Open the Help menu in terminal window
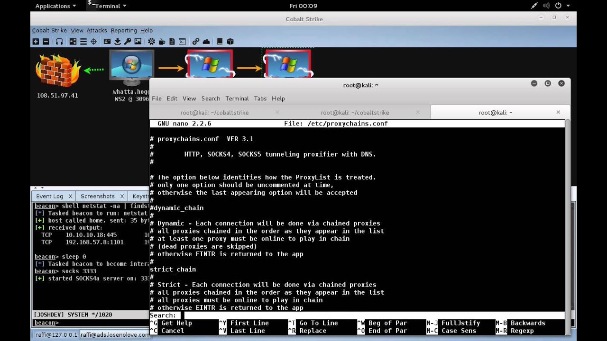This screenshot has width=607, height=341. coord(278,99)
